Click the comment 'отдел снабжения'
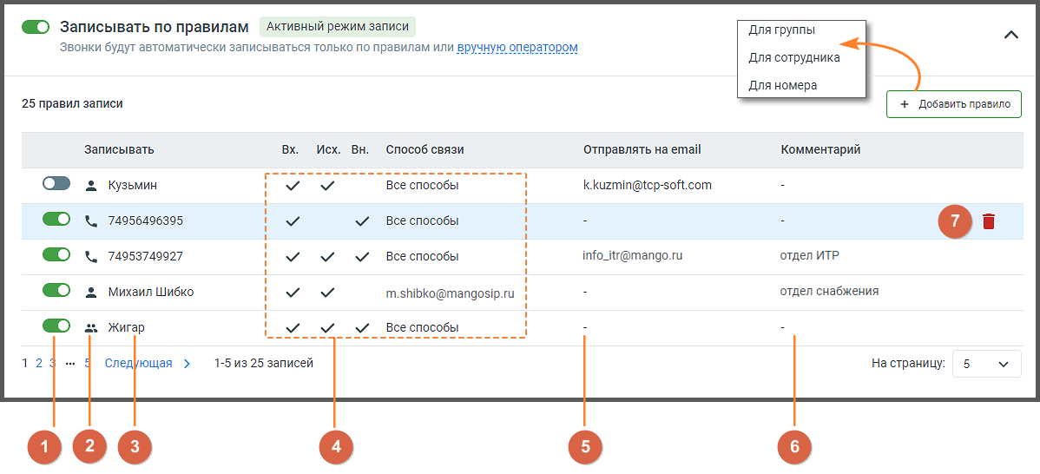The height and width of the screenshot is (474, 1040). coord(830,291)
